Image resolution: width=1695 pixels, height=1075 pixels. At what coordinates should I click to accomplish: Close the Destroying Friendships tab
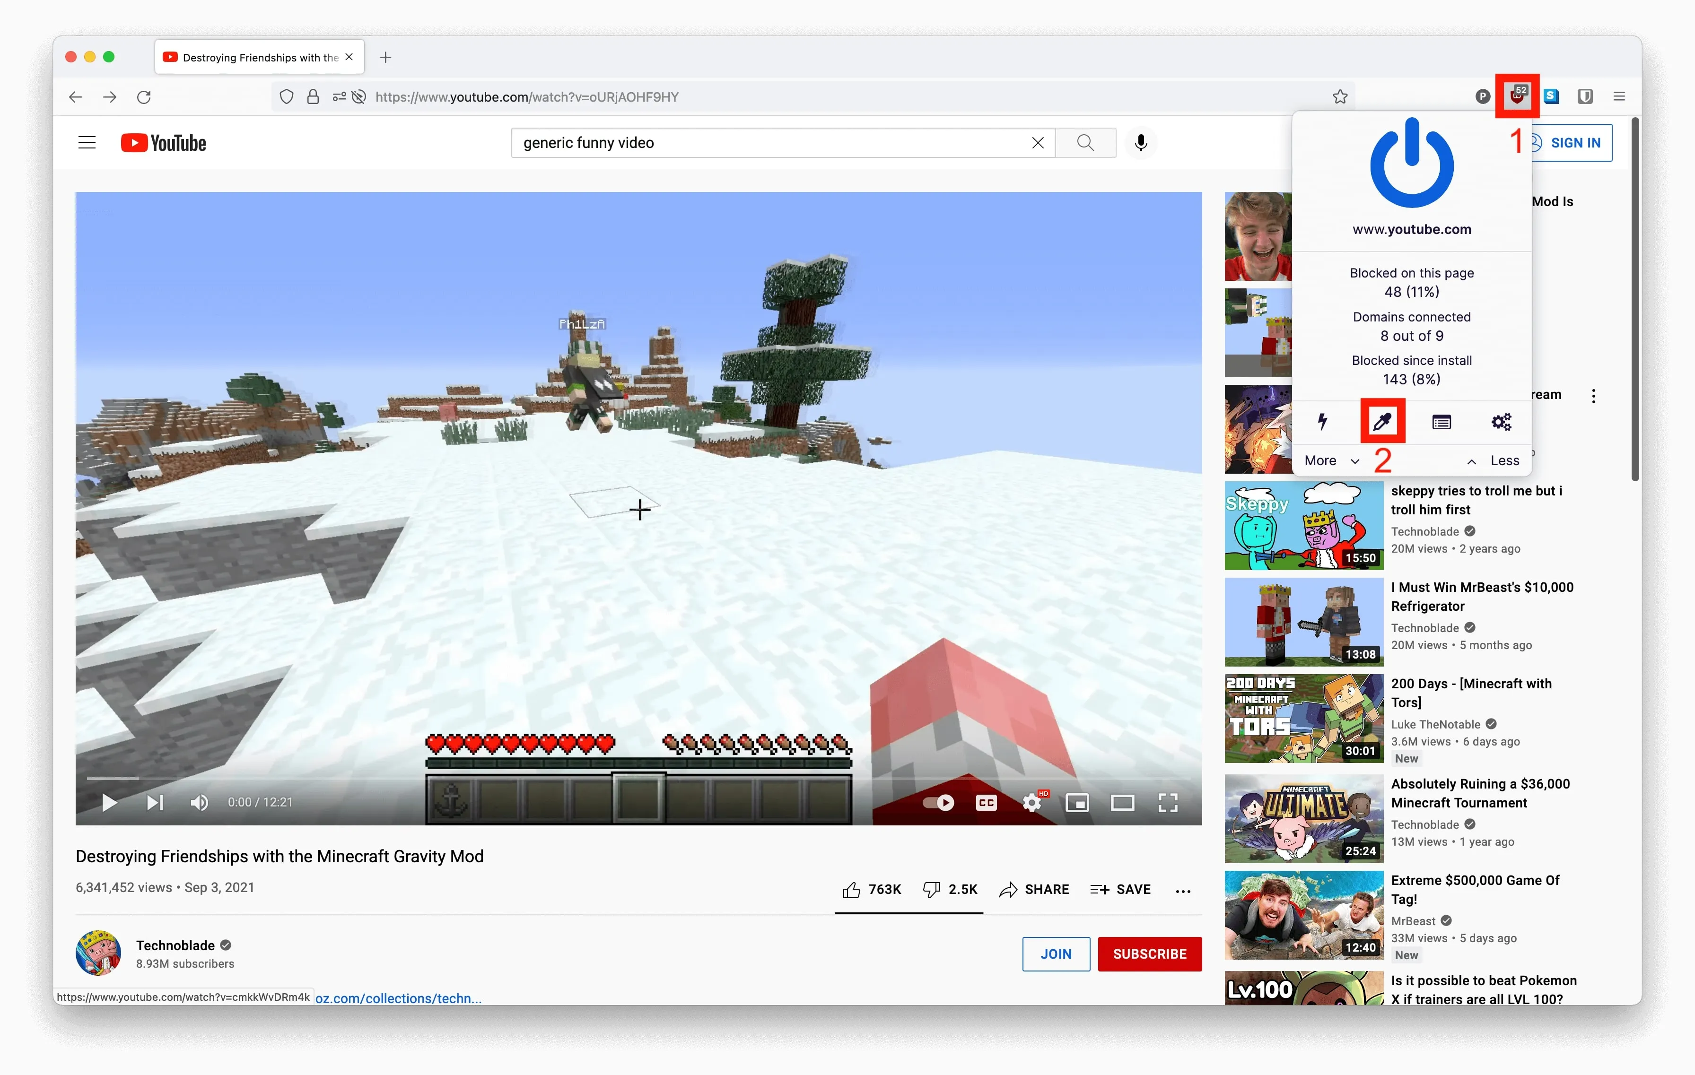point(349,57)
